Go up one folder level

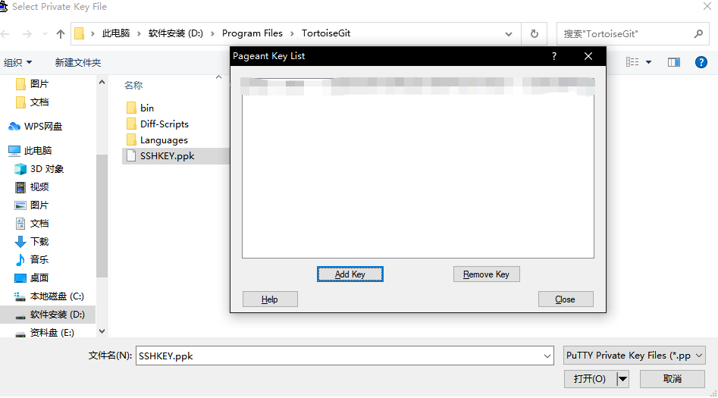point(61,34)
